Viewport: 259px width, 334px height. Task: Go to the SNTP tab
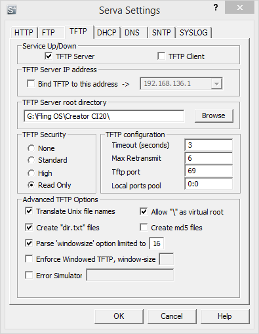click(x=161, y=33)
